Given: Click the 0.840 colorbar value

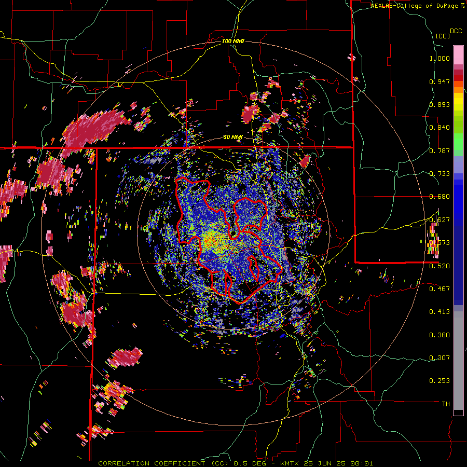Looking at the screenshot, I should coord(439,128).
